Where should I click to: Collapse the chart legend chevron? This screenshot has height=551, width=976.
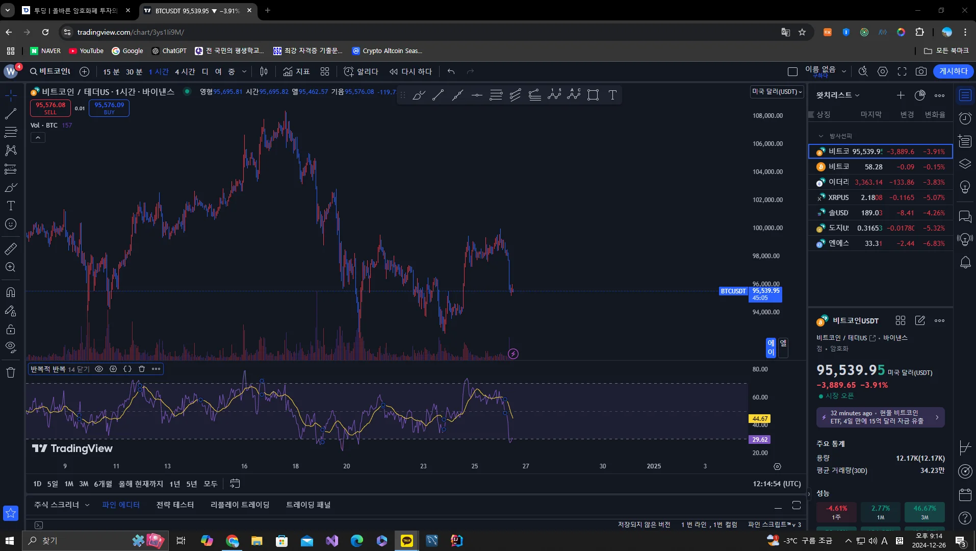click(x=38, y=138)
